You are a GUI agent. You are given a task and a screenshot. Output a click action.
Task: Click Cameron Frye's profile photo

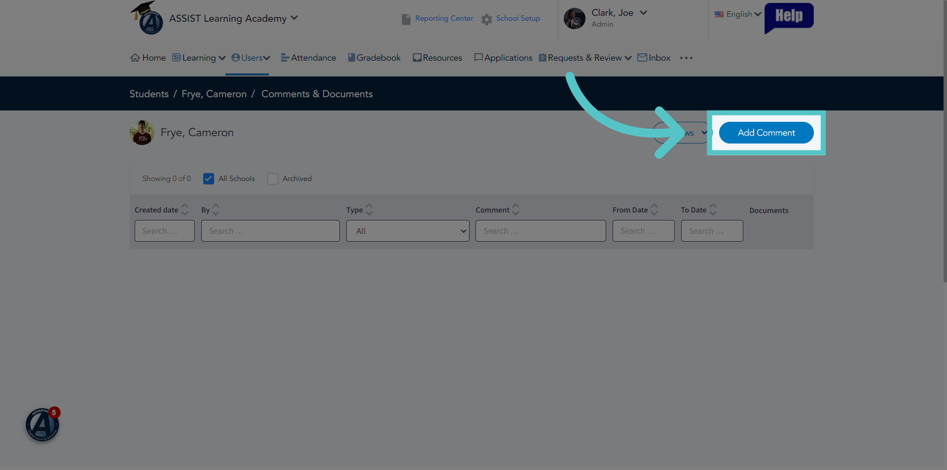[x=142, y=133]
